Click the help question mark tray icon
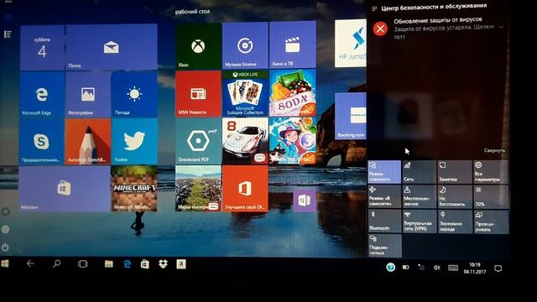This screenshot has width=537, height=302. click(x=390, y=268)
